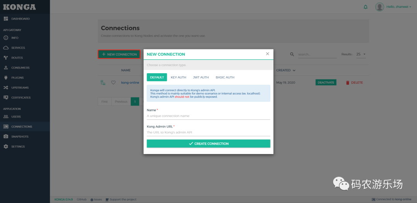Click the search magnifier icon
The width and height of the screenshot is (417, 203).
coord(292,54)
